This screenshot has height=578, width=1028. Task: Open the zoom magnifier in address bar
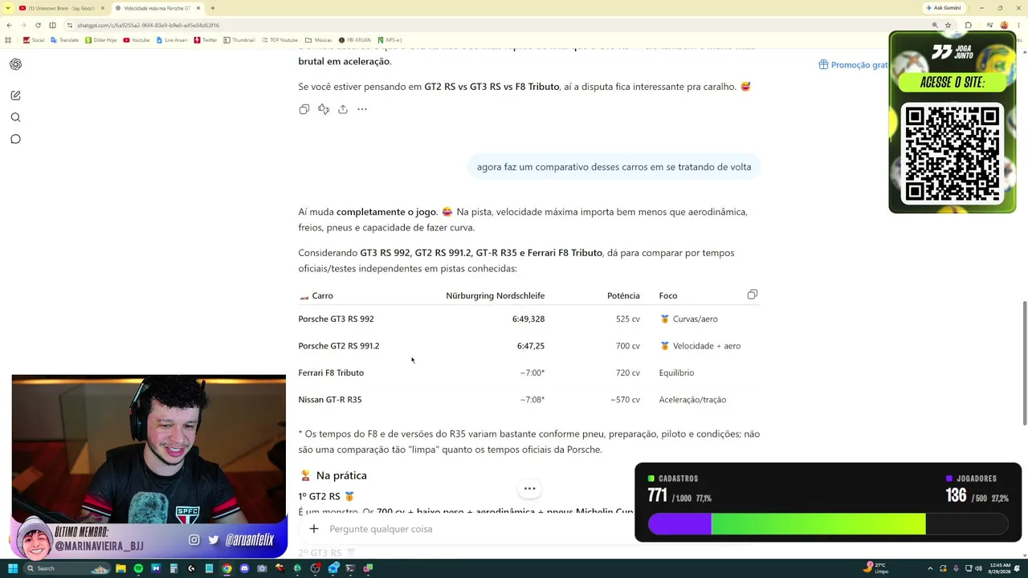[935, 25]
